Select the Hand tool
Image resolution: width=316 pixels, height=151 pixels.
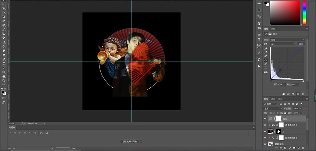[x=4, y=76]
